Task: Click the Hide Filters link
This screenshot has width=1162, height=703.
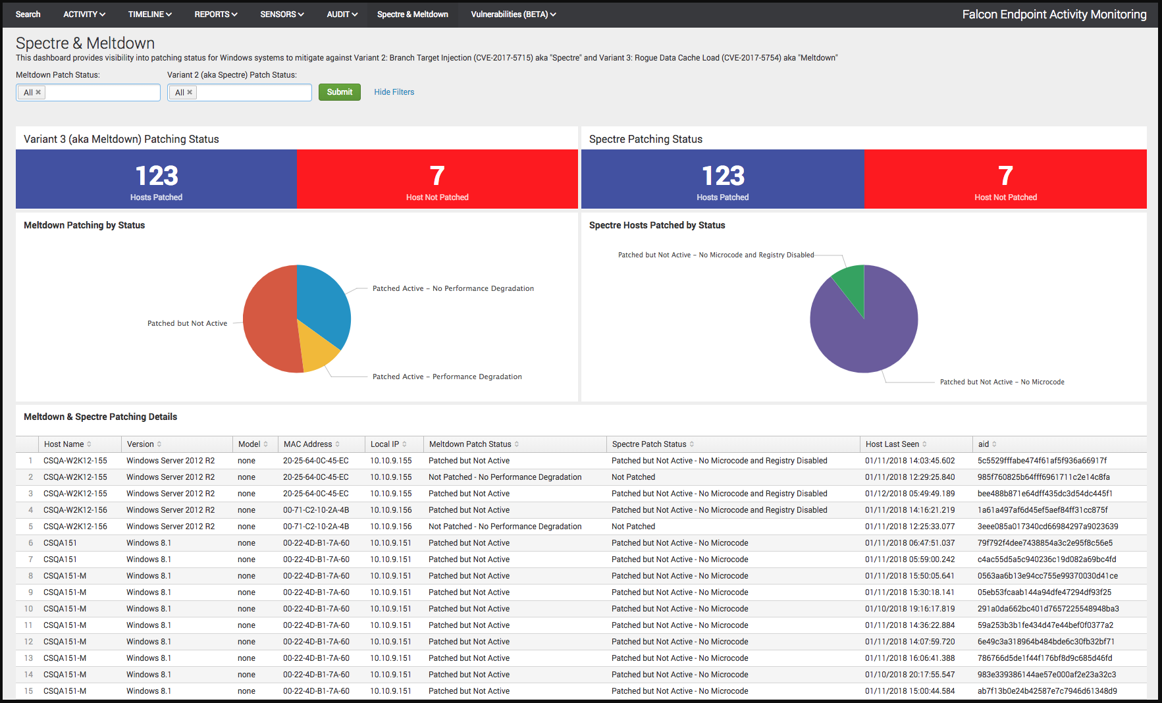Action: tap(394, 92)
